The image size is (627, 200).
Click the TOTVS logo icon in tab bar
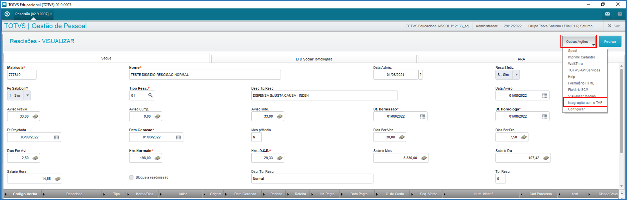tap(7, 14)
